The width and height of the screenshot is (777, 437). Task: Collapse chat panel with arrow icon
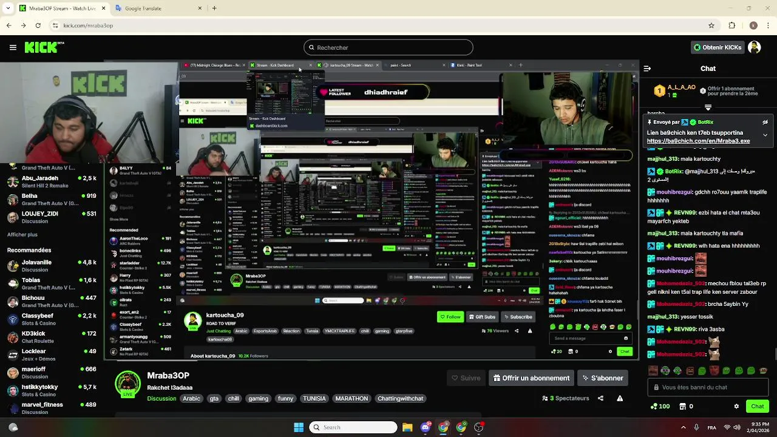[x=647, y=69]
